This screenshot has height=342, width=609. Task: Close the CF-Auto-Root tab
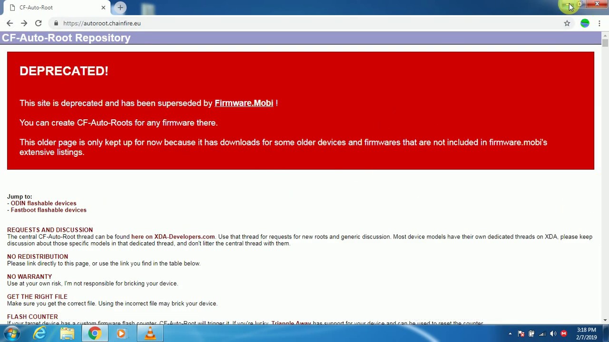(x=103, y=8)
